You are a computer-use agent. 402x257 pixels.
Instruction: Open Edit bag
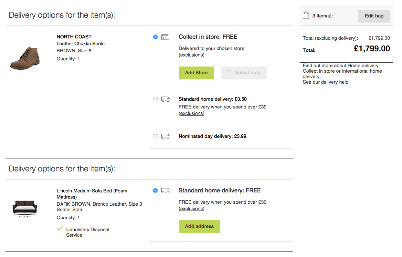(374, 16)
